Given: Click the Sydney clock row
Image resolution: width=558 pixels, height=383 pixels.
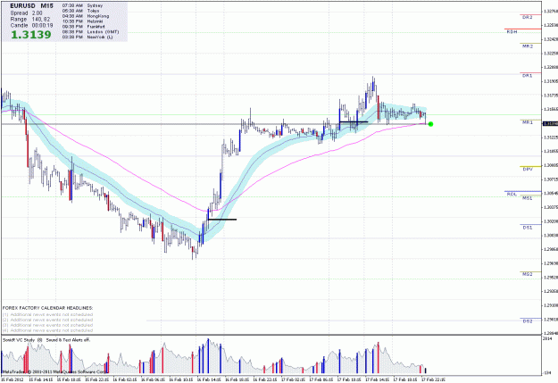Looking at the screenshot, I should coord(82,5).
